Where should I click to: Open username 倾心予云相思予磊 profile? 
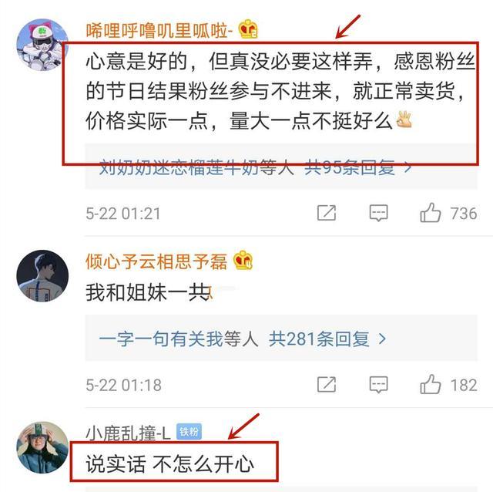click(156, 261)
